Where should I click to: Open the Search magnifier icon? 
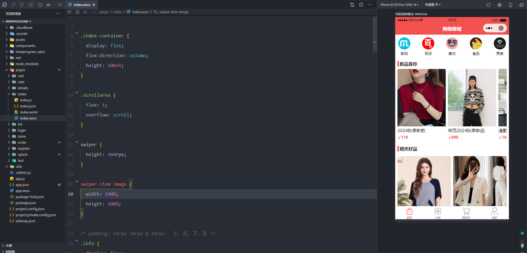[x=13, y=5]
